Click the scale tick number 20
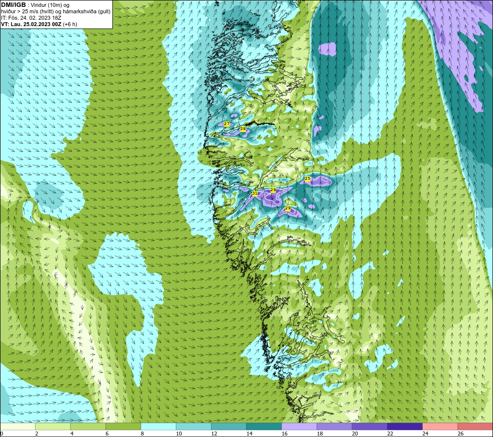This screenshot has height=437, width=493. tap(355, 434)
